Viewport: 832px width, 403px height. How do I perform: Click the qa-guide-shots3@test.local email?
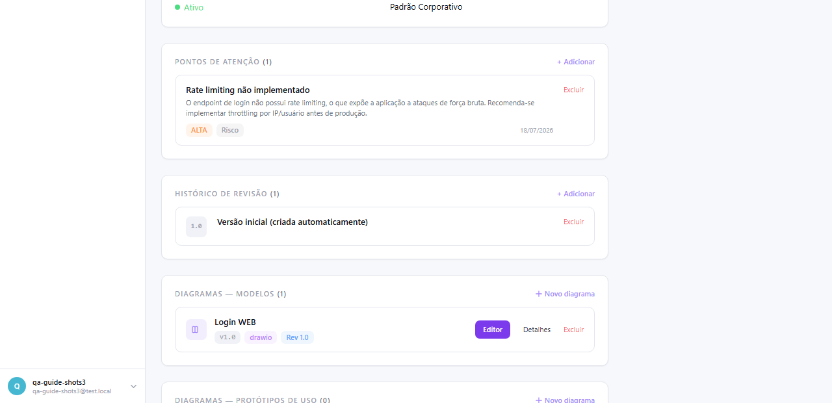(x=72, y=391)
